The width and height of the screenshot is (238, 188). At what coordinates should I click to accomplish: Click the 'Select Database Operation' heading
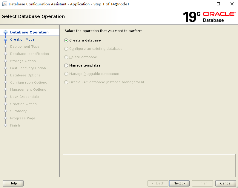point(33,16)
